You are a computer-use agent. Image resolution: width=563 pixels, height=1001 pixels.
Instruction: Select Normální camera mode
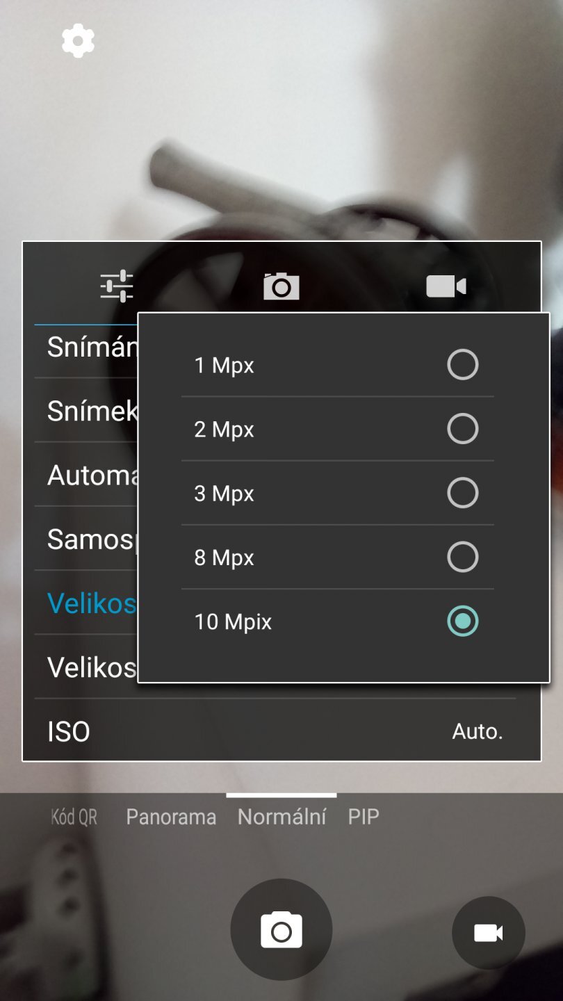point(281,817)
